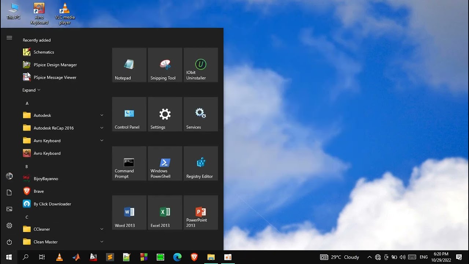Jump to the letter C index header
The image size is (469, 264).
pyautogui.click(x=27, y=217)
